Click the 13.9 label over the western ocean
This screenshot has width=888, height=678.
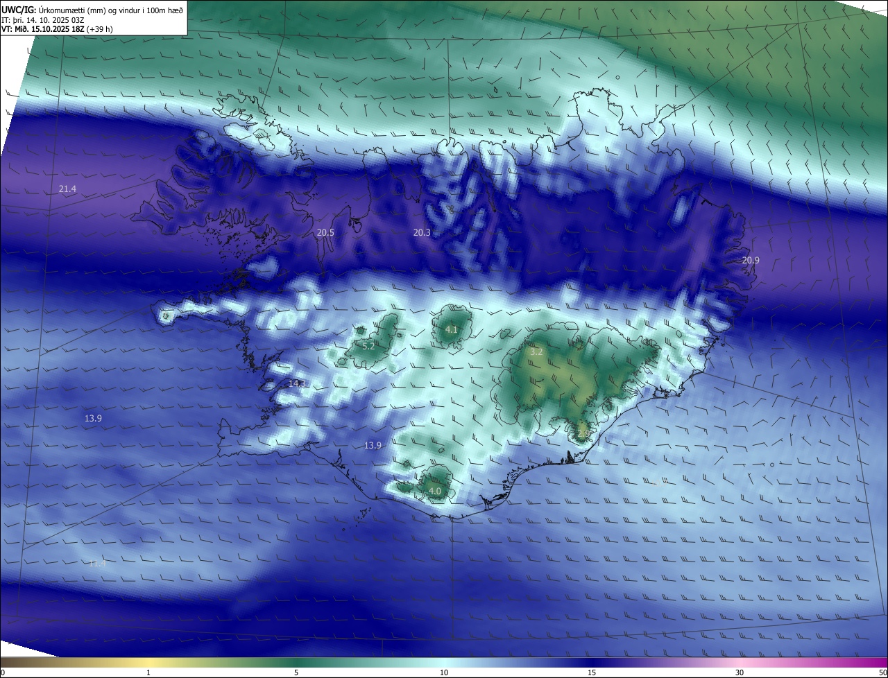coord(93,419)
